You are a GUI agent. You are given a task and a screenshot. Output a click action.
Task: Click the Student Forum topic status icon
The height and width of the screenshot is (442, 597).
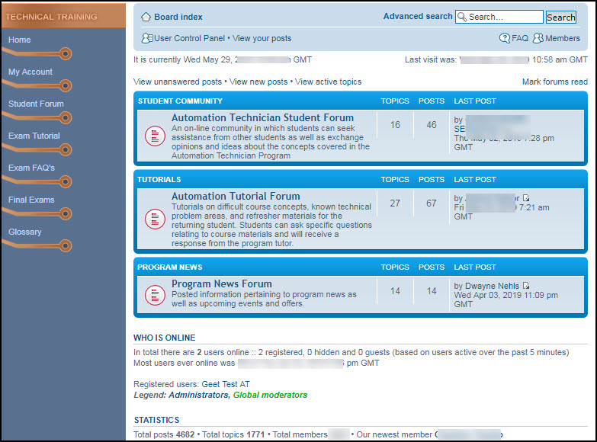(x=155, y=136)
